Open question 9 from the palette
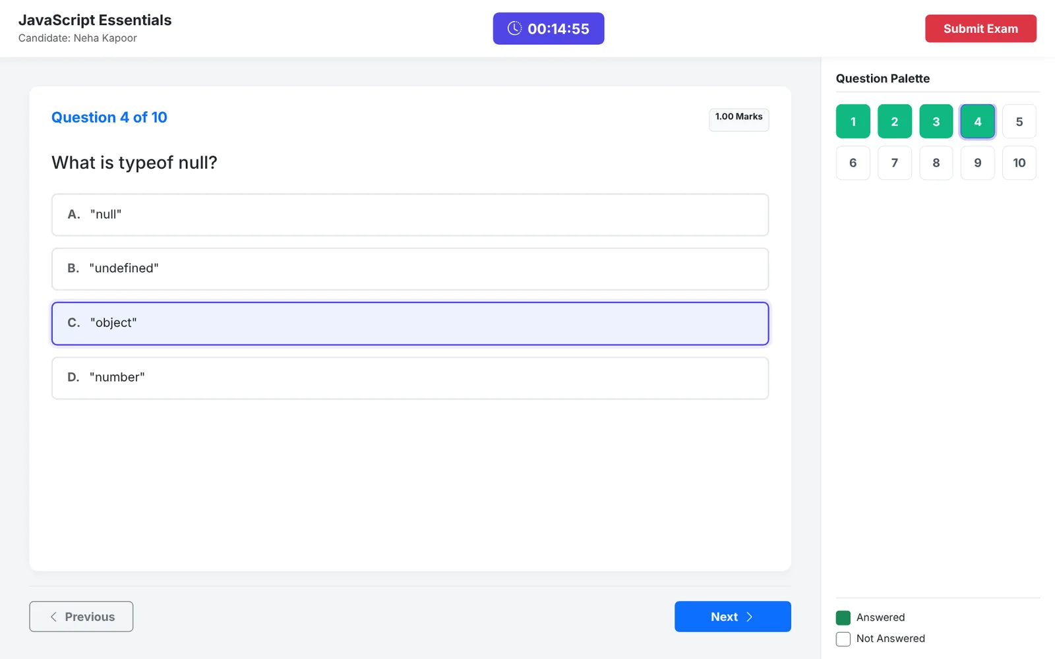Image resolution: width=1055 pixels, height=659 pixels. tap(978, 163)
